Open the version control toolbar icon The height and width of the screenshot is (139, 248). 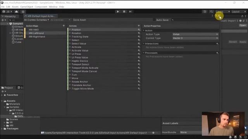[23, 12]
